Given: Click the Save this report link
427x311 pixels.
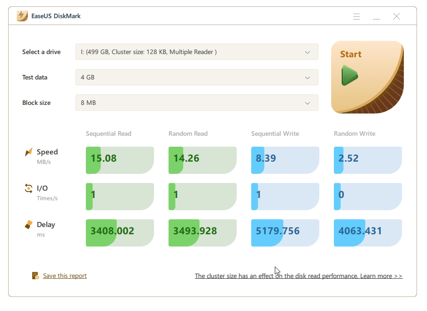Looking at the screenshot, I should (x=65, y=276).
